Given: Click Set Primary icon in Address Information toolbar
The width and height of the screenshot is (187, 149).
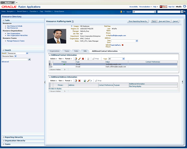Looking at the screenshot, I should pos(85,81).
